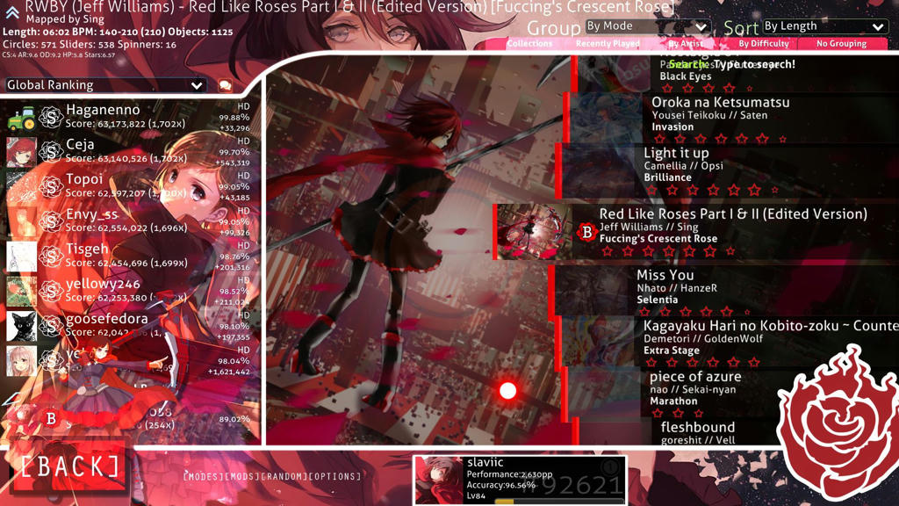Click the S rank badge on yellowy246's score
Viewport: 899px width, 506px height.
(x=51, y=291)
